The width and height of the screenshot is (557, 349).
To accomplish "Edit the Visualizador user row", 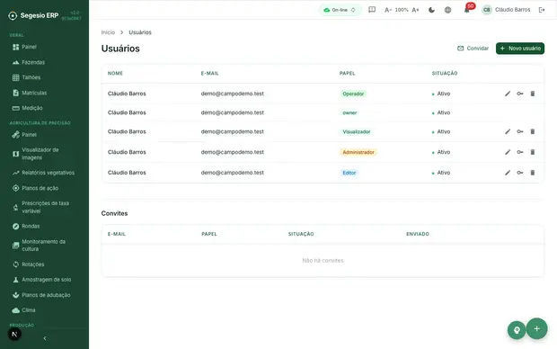I will pyautogui.click(x=508, y=131).
